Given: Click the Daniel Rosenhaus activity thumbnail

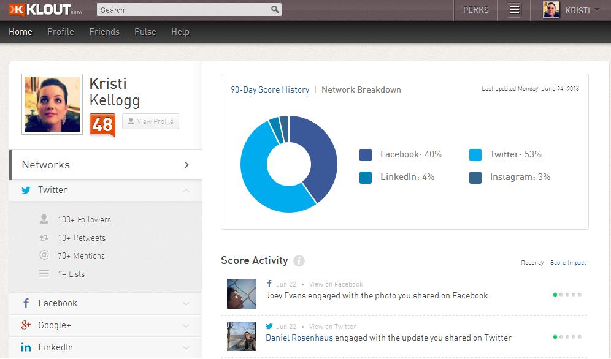Looking at the screenshot, I should click(242, 336).
